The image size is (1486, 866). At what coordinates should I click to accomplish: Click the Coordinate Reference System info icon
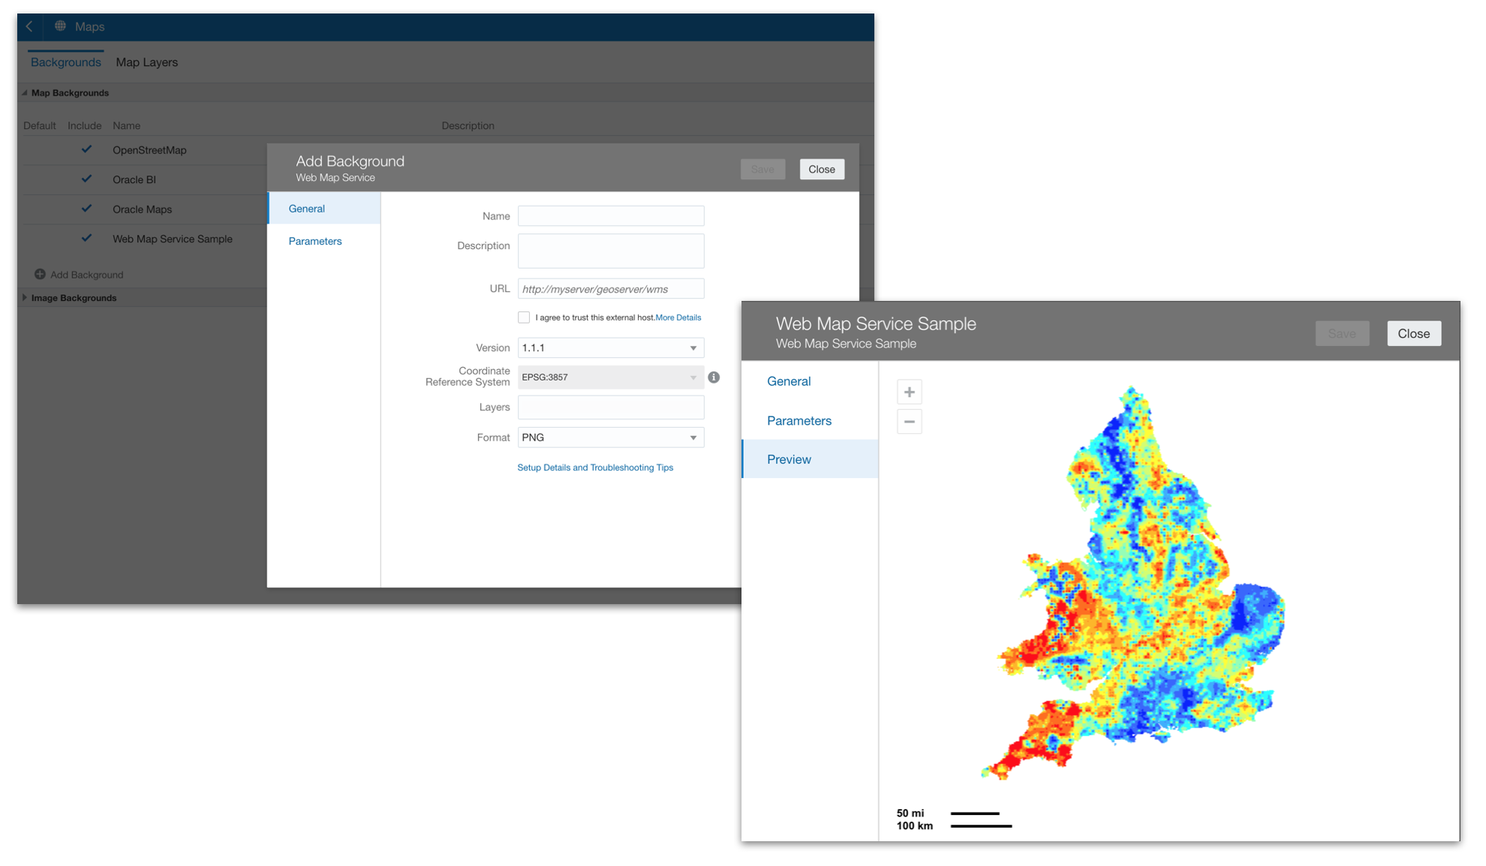pos(714,377)
